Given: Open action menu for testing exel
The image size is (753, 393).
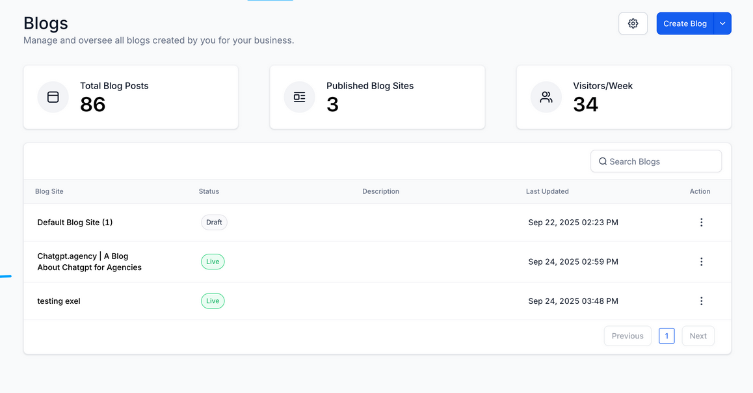Looking at the screenshot, I should click(701, 301).
